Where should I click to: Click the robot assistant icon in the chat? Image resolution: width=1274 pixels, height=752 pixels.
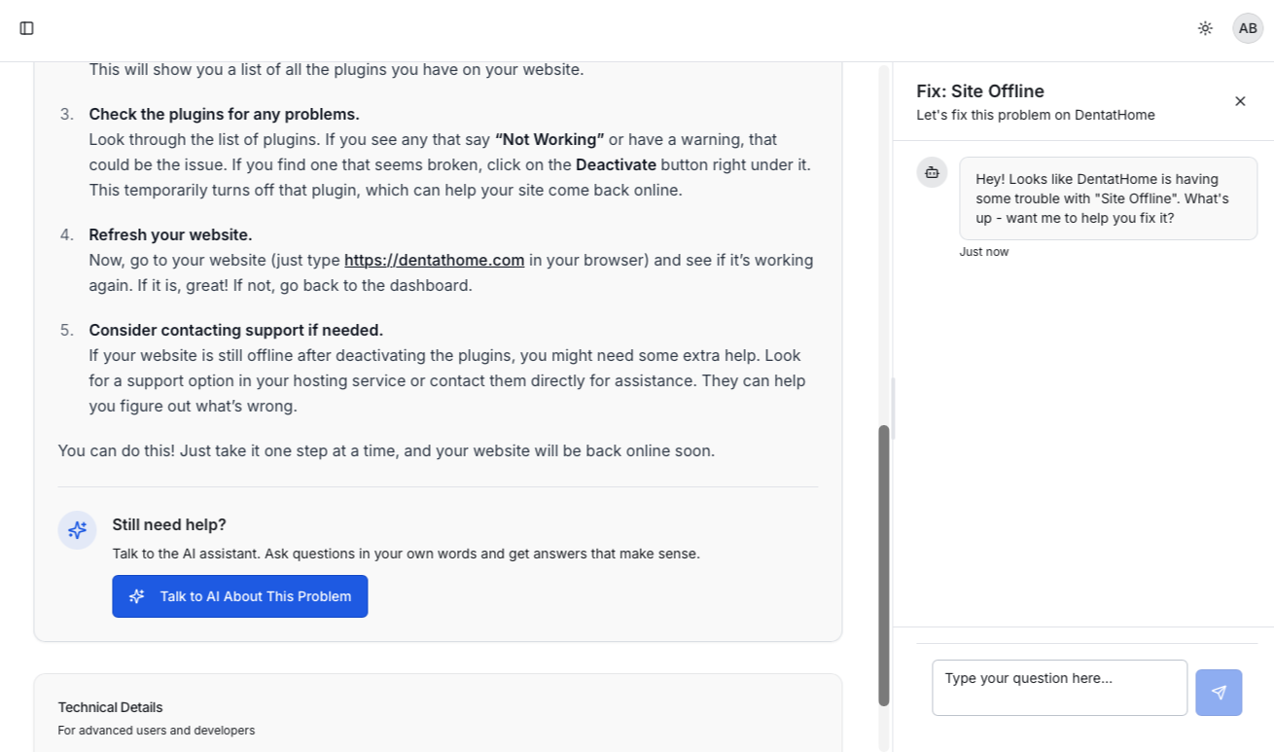click(932, 172)
